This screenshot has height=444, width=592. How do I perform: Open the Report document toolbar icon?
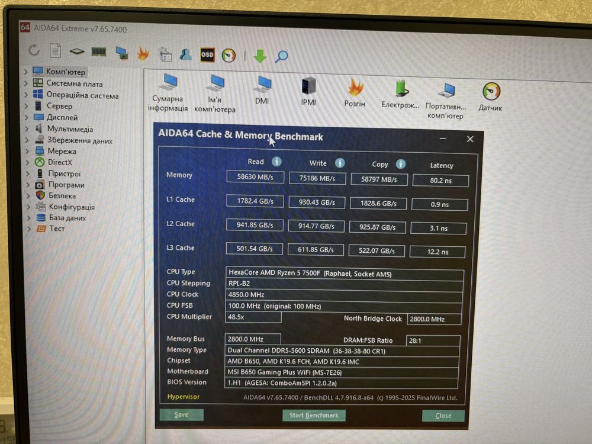coord(55,50)
